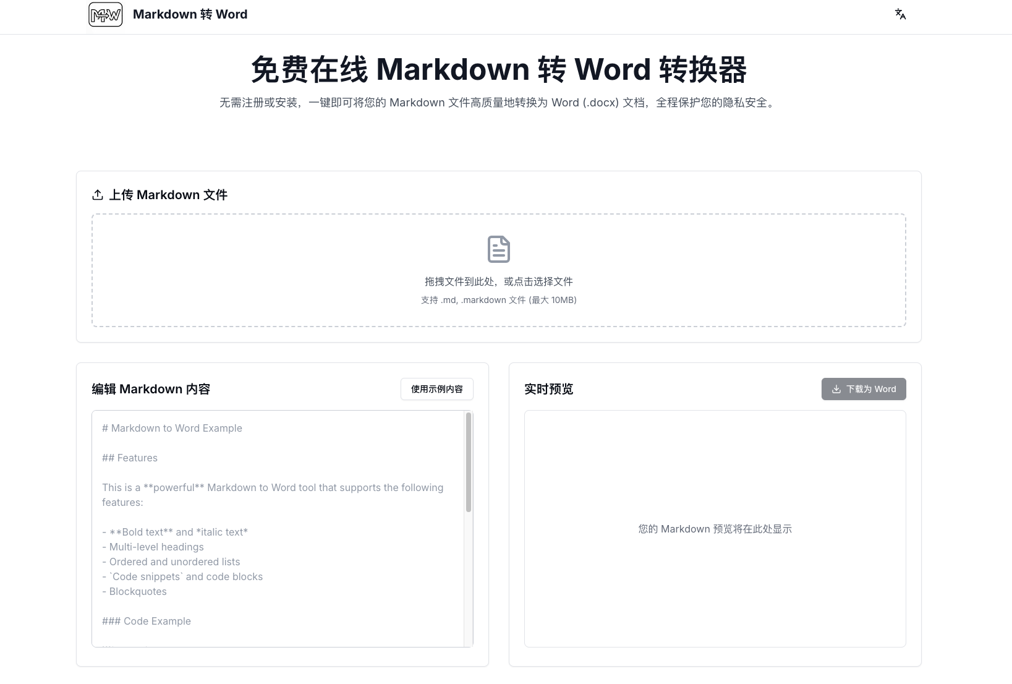Screen dimensions: 1012x684
Task: Click the 实时预览 heading
Action: pos(549,389)
